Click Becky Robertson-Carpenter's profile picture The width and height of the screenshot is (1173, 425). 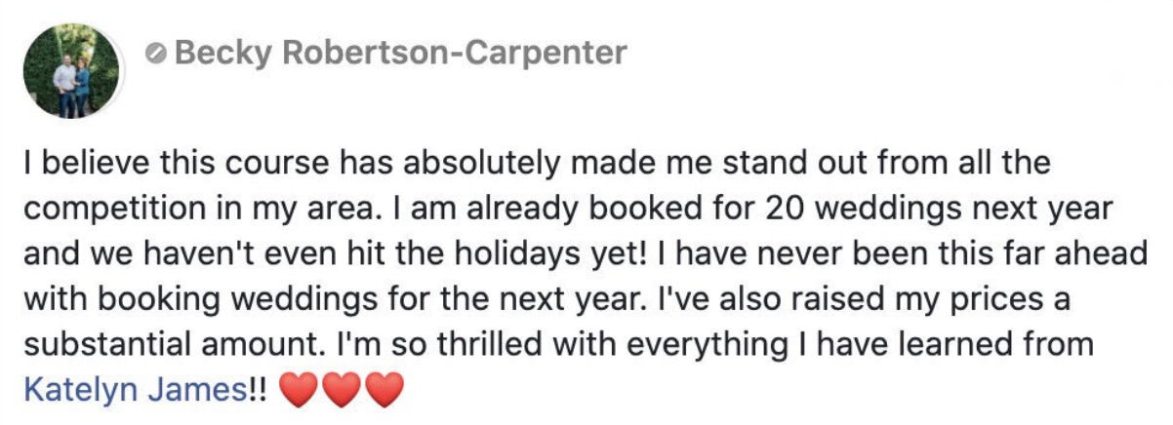(70, 71)
